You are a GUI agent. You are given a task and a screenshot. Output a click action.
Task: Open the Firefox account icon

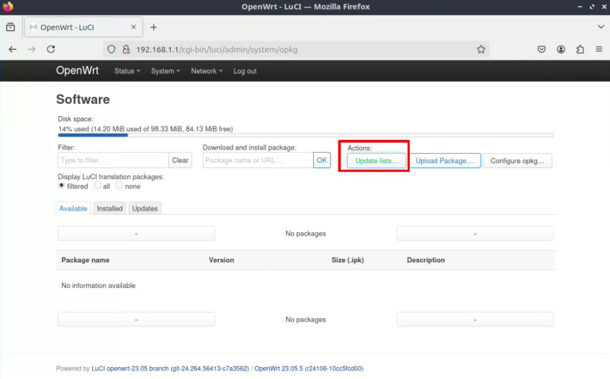561,49
